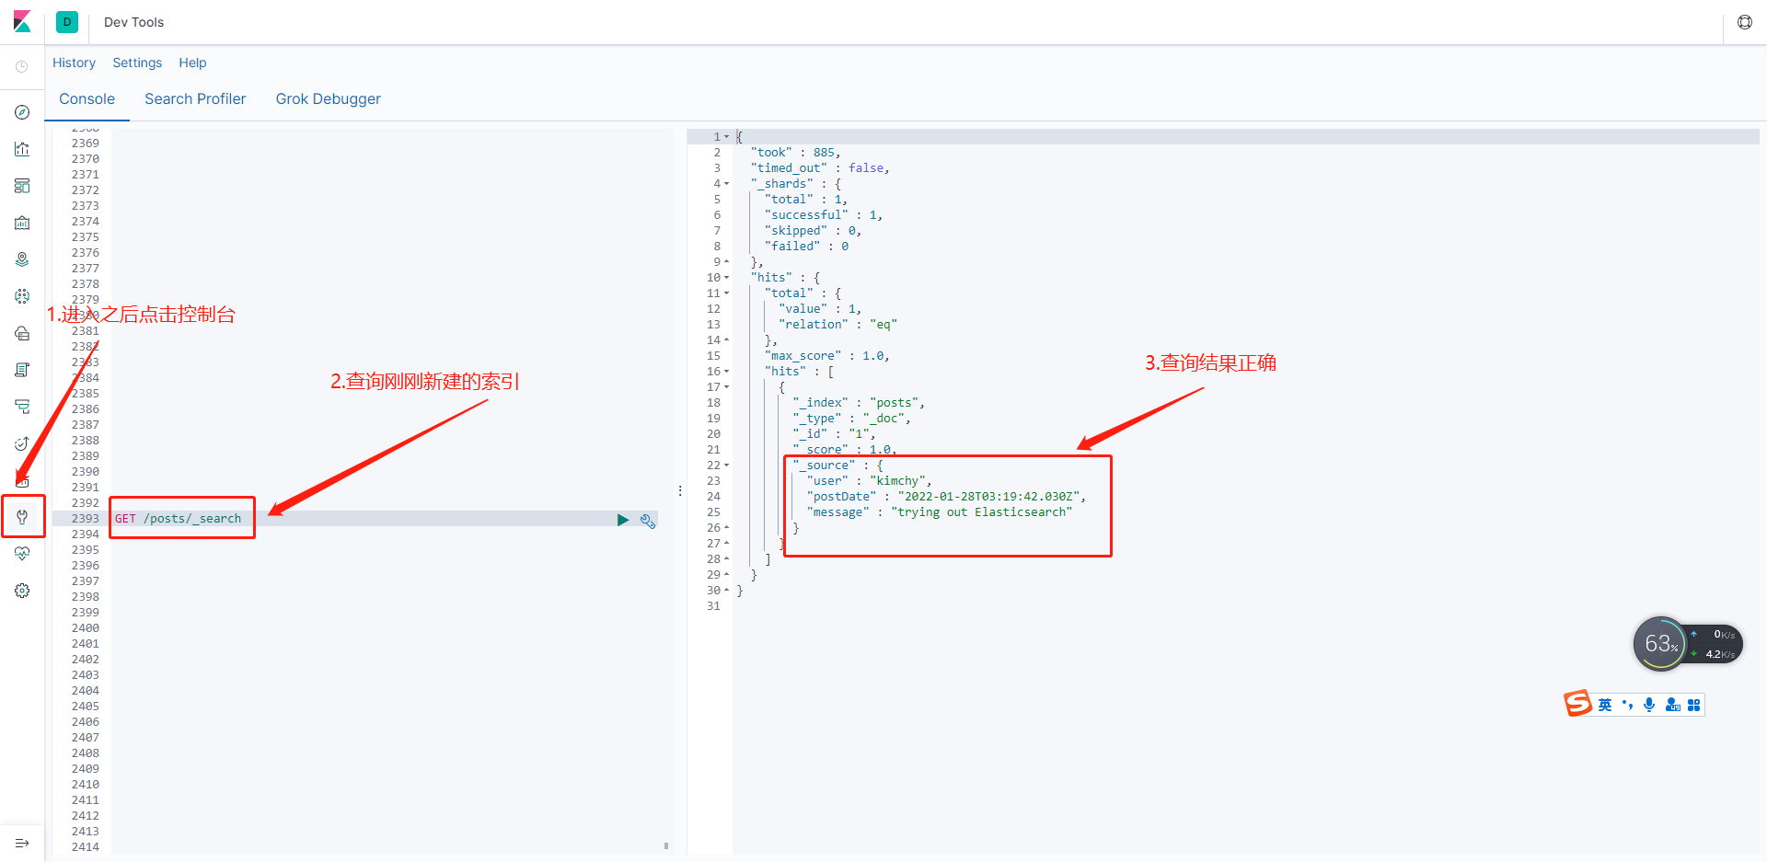Click the request editor vertical scrollbar thumb
The width and height of the screenshot is (1767, 862).
pos(666,845)
